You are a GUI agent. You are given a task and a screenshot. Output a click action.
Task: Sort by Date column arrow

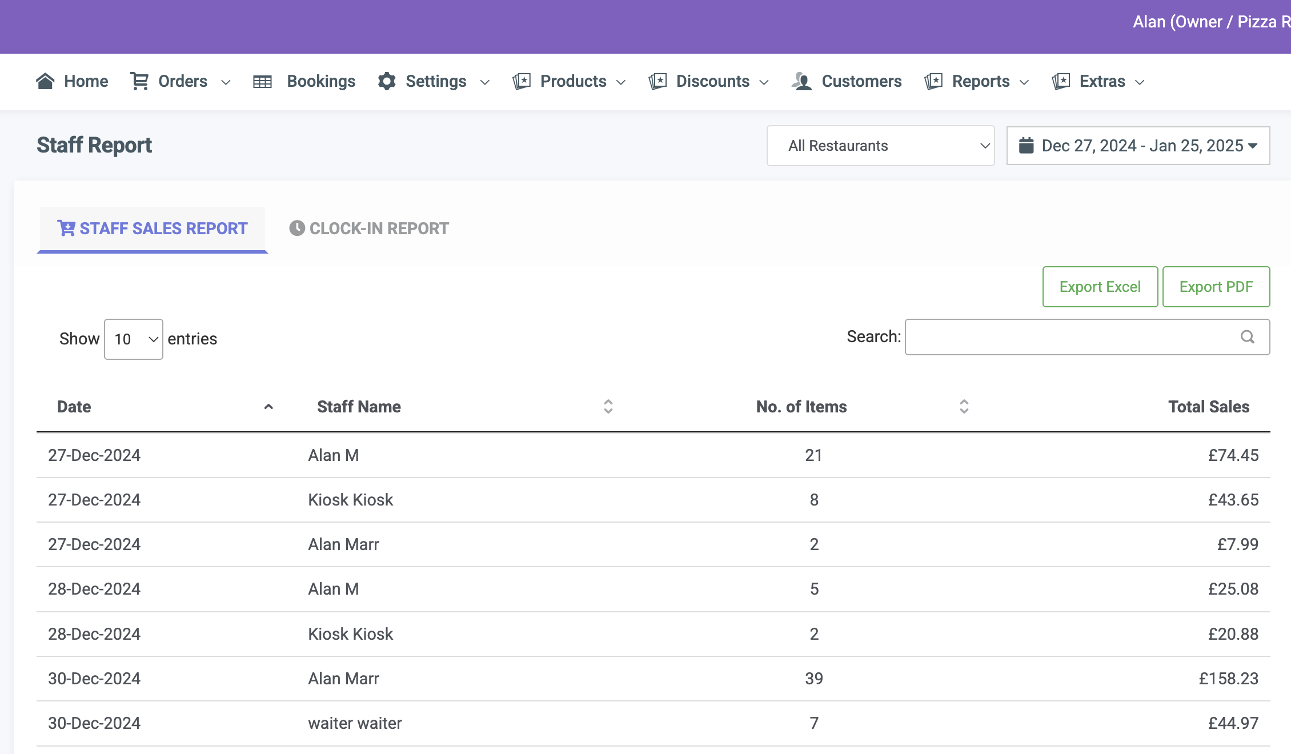pyautogui.click(x=268, y=407)
